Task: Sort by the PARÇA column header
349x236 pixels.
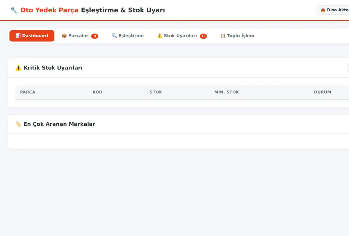Action: pos(28,92)
